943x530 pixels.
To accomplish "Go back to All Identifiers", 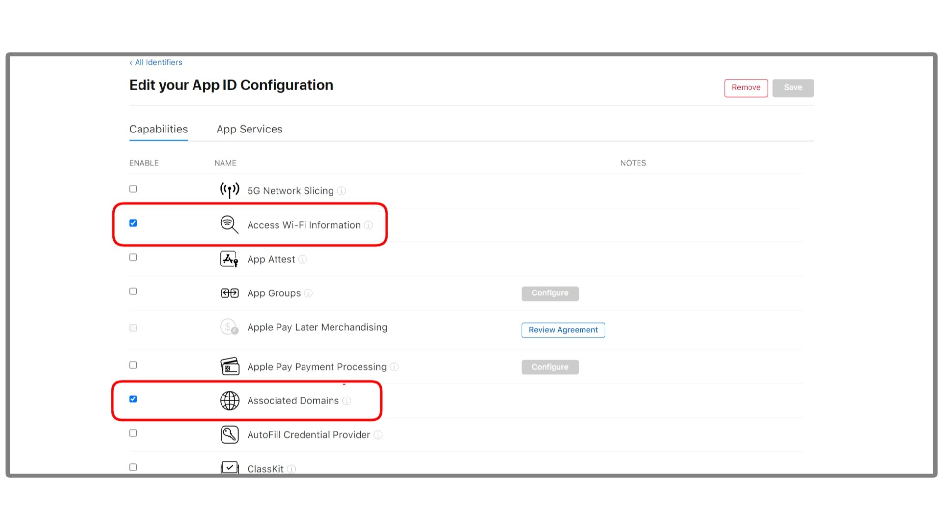I will [155, 62].
